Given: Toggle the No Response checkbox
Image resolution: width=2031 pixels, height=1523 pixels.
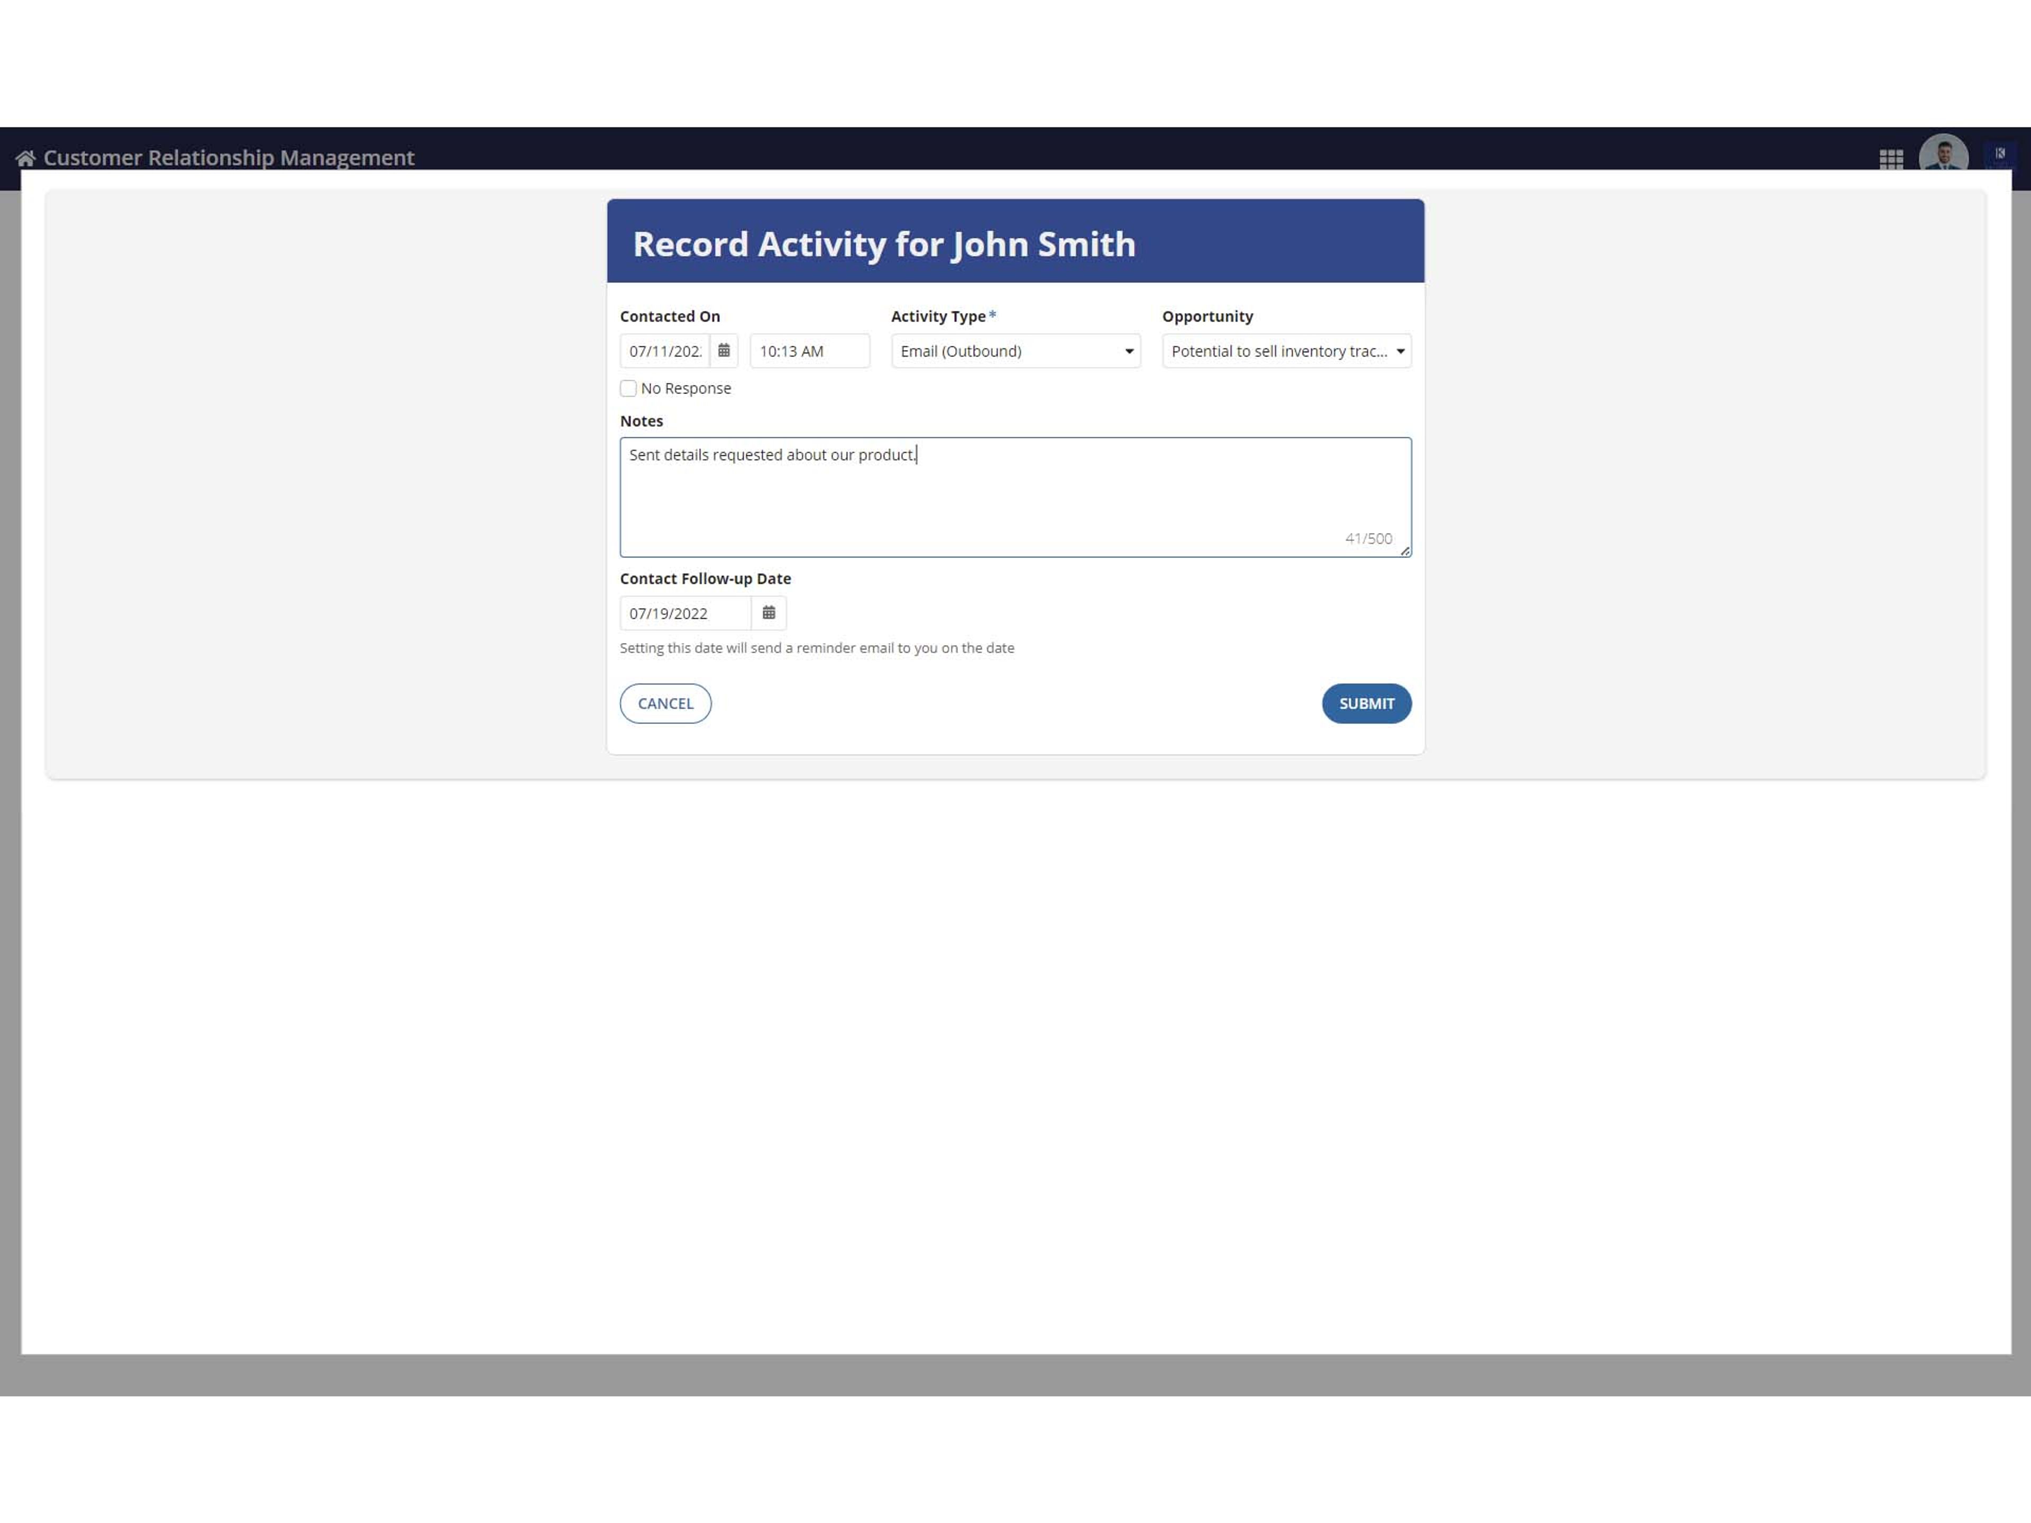Looking at the screenshot, I should tap(628, 388).
